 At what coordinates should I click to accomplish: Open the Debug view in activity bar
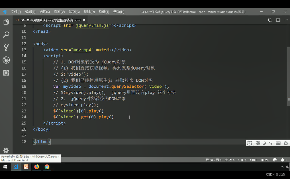point(6,60)
